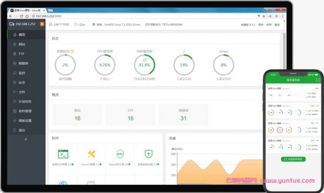Open 首页 home in the sidebar

[x=22, y=35]
